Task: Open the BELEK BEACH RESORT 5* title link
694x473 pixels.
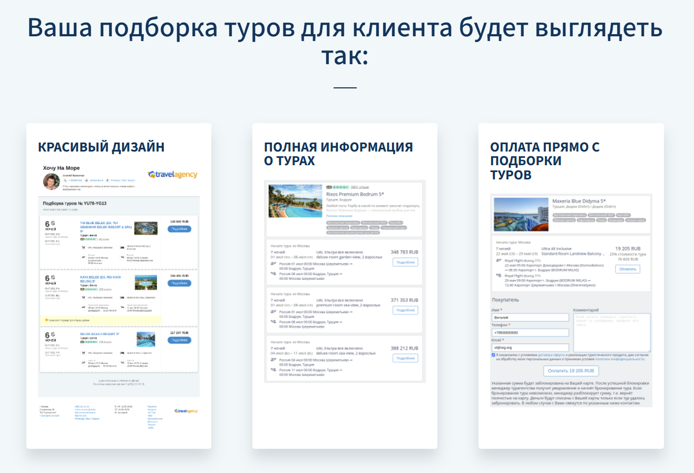Action: tap(100, 334)
